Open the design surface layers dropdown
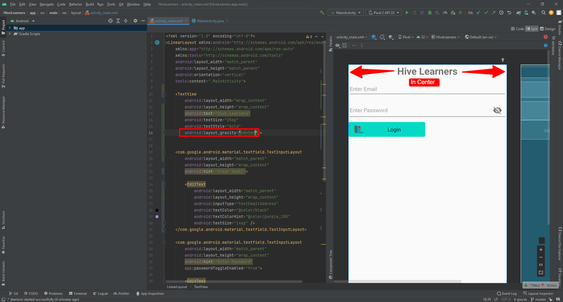Viewport: 563px width, 302px height. (373, 37)
